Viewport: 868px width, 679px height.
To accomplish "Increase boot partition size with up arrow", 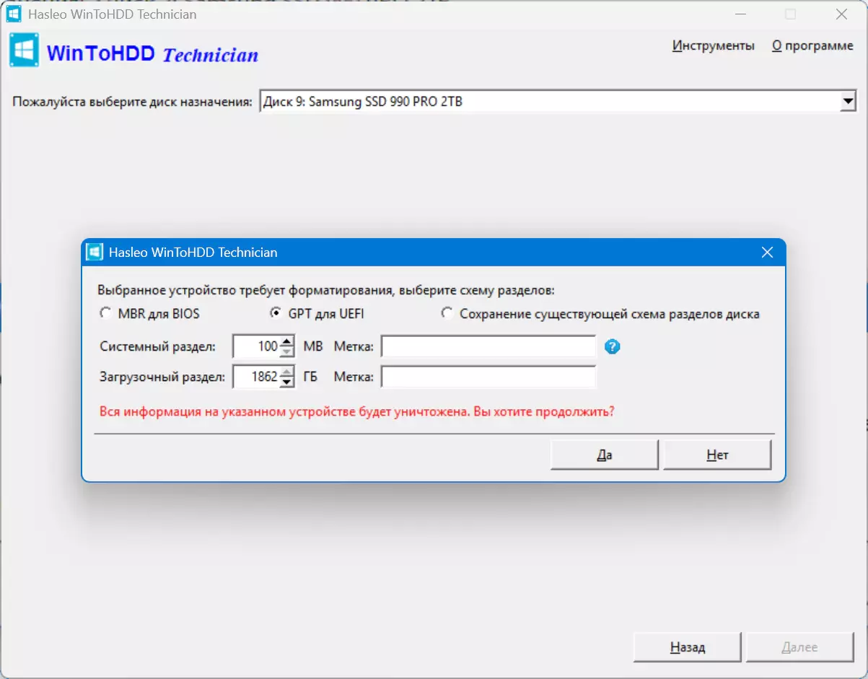I will pyautogui.click(x=287, y=372).
